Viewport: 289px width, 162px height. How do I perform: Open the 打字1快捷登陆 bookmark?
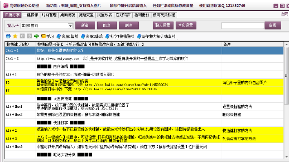click(120, 36)
